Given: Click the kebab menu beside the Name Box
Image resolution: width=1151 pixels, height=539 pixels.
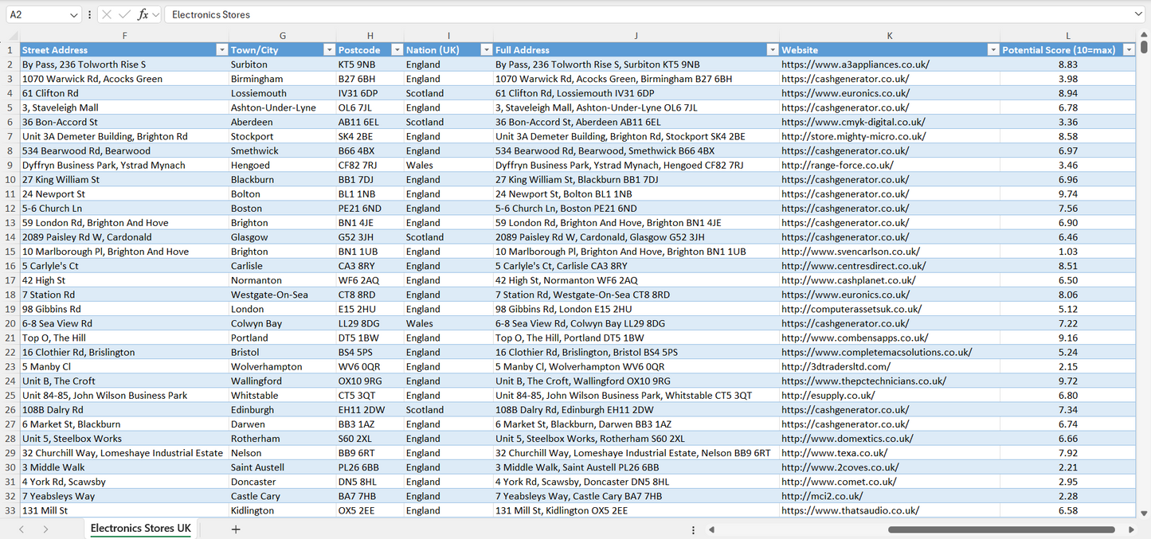Looking at the screenshot, I should [x=90, y=14].
